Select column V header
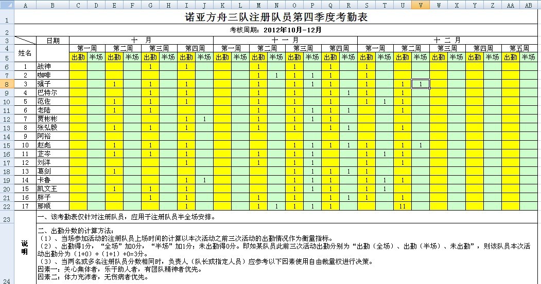Screen dimensions: 541x284 (x=420, y=5)
